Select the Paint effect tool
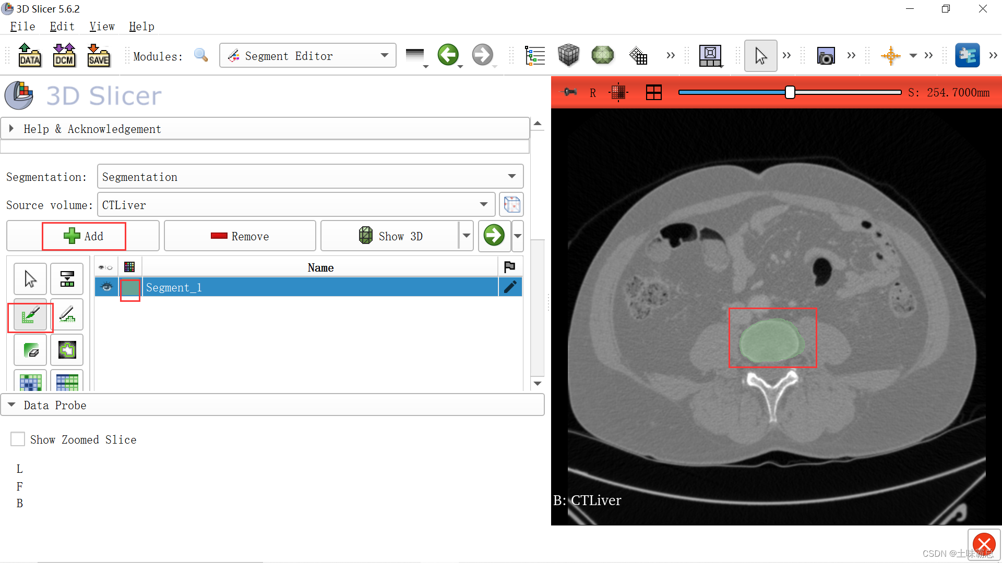The width and height of the screenshot is (1002, 563). [30, 315]
